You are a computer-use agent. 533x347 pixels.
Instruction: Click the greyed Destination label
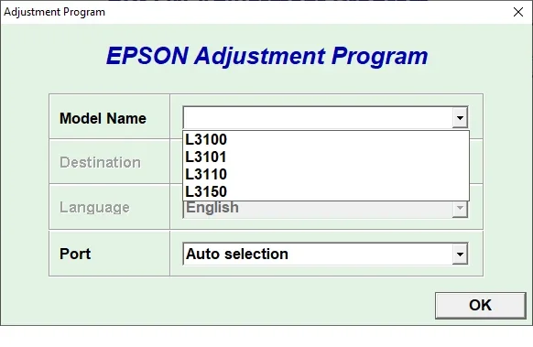point(100,162)
